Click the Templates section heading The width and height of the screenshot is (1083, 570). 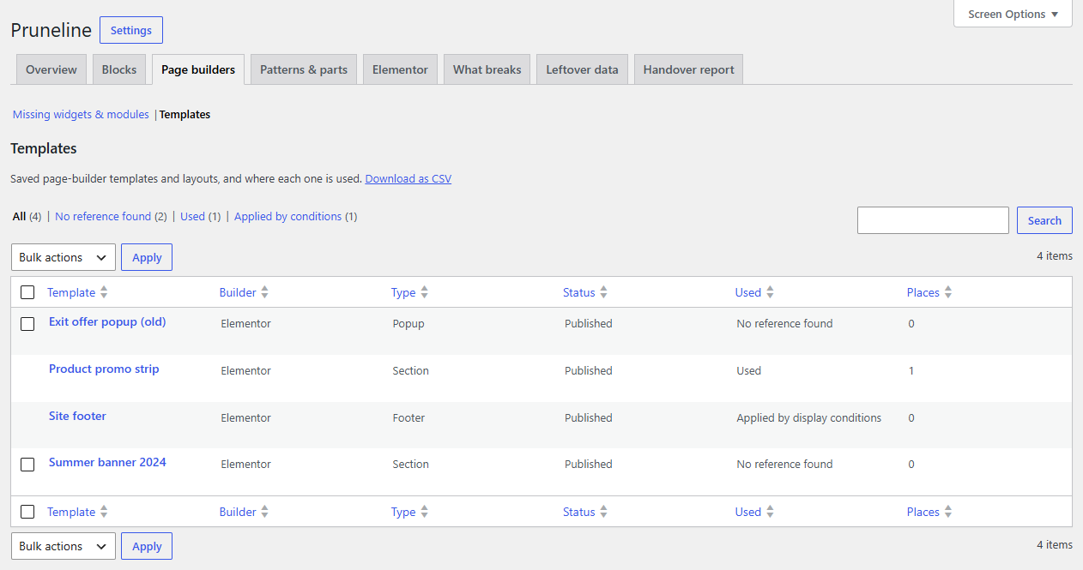pos(44,148)
